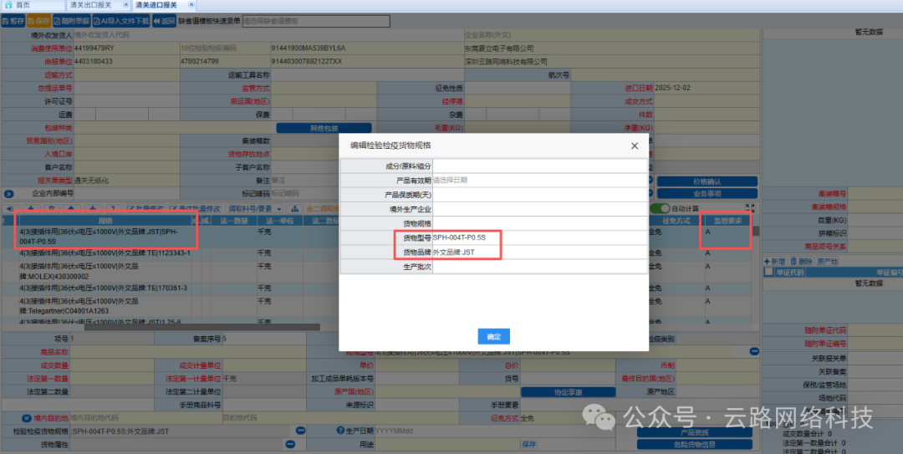The image size is (903, 454).
Task: Open 随附单据 from the toolbar
Action: [x=72, y=21]
